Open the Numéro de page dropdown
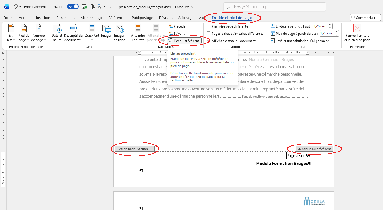 [38, 38]
